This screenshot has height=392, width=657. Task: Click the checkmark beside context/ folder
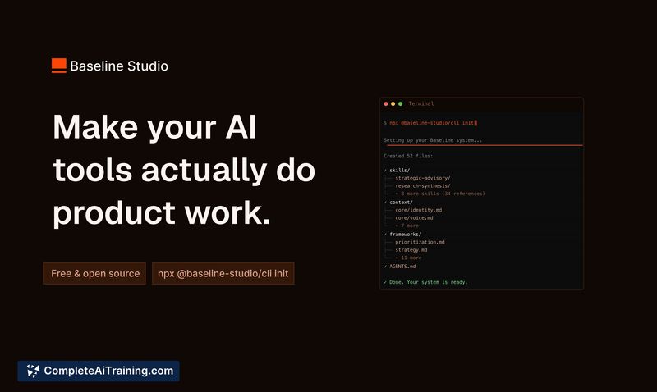pyautogui.click(x=385, y=202)
